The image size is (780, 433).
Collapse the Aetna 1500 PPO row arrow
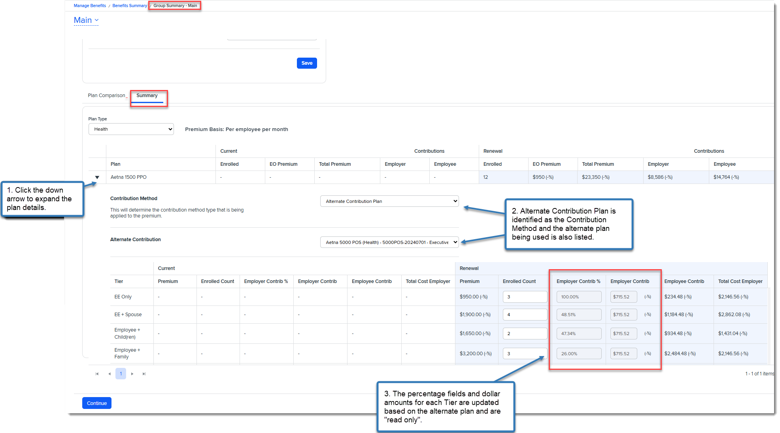(x=97, y=177)
